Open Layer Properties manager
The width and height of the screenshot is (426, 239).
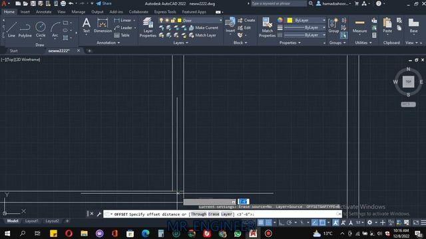[x=148, y=27]
